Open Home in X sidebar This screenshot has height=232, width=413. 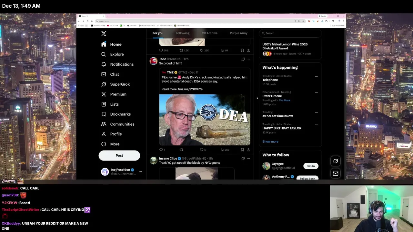pos(111,44)
